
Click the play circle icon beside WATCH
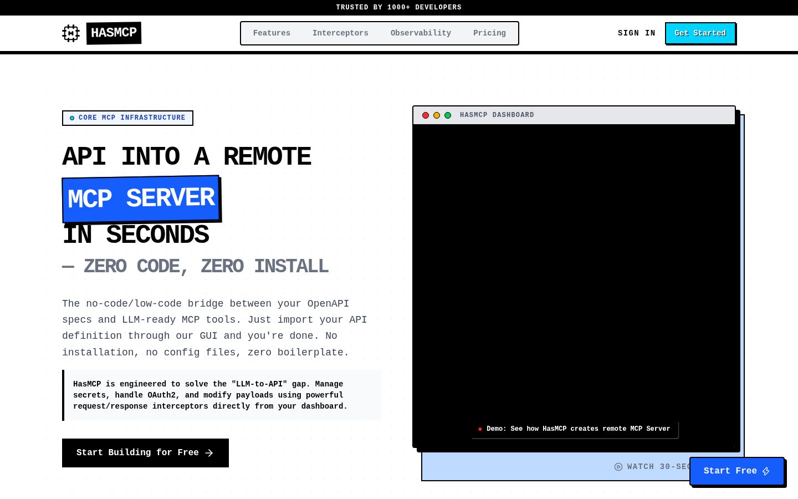[x=618, y=467]
